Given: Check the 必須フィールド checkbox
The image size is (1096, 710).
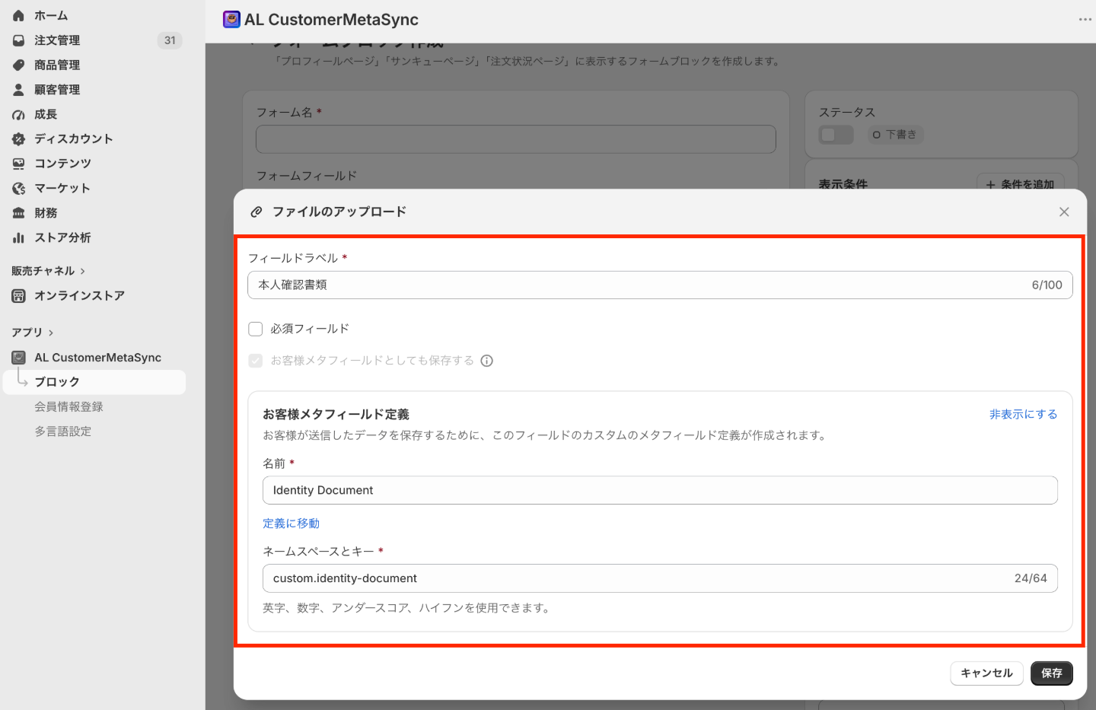Looking at the screenshot, I should point(256,329).
